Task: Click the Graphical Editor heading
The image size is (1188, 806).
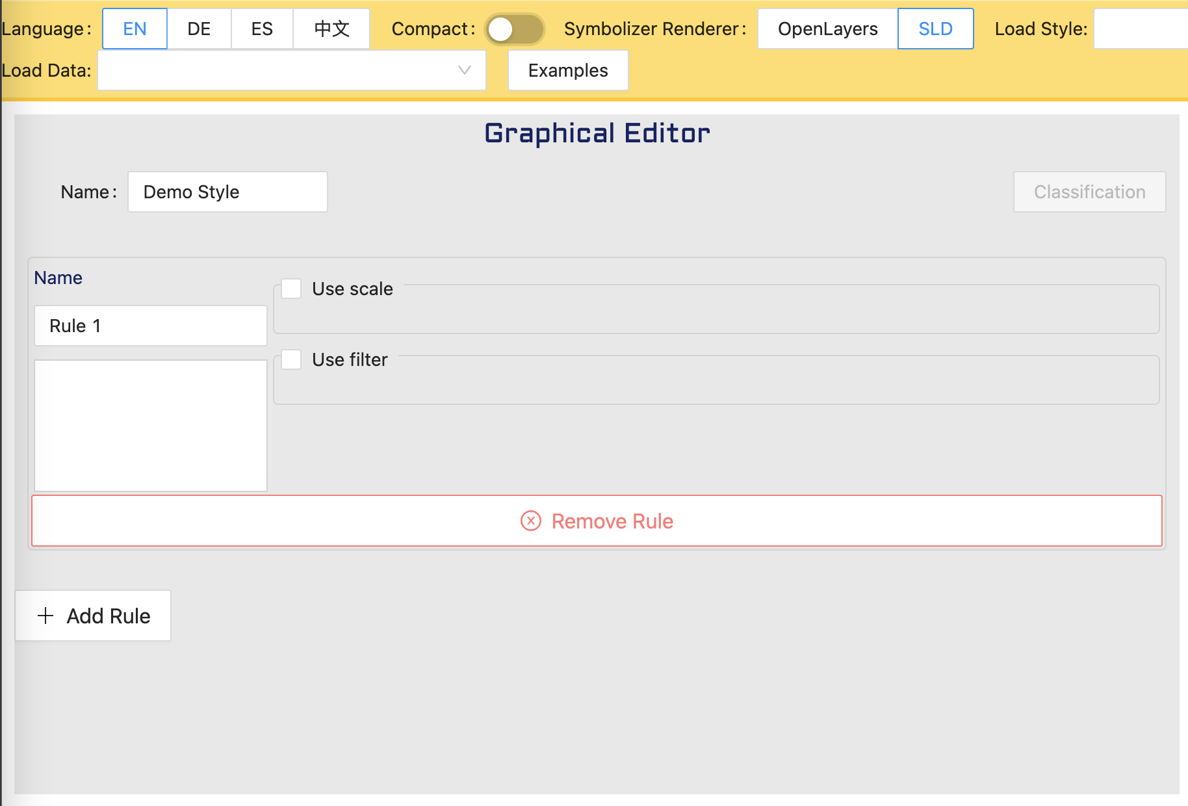Action: click(x=597, y=133)
